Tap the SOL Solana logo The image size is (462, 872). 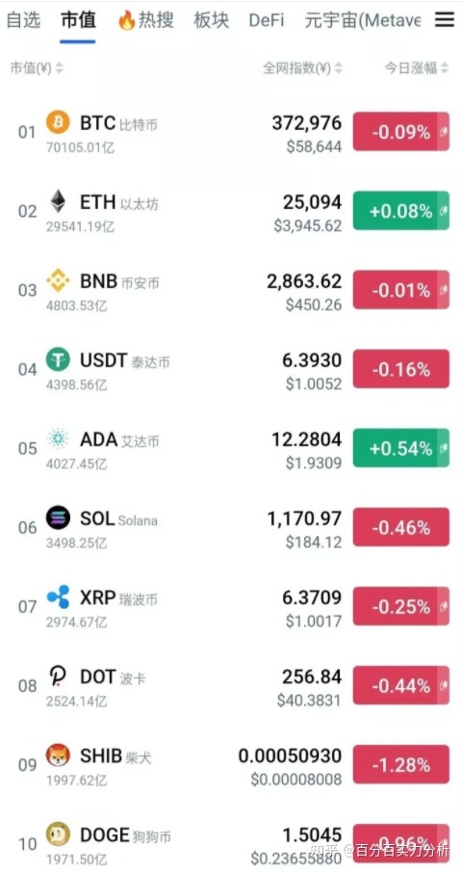58,517
